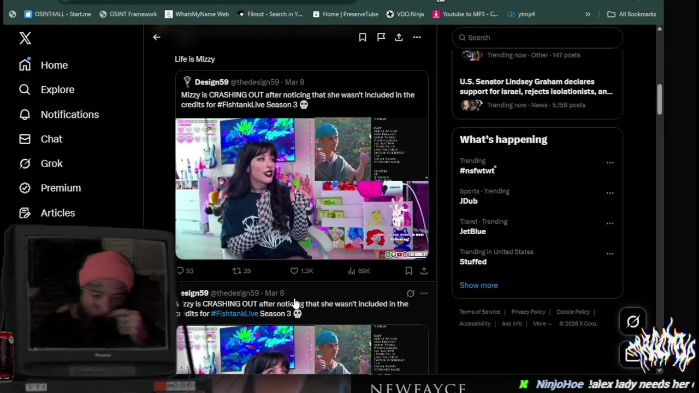Open the VDO.Ninja bookmark

click(x=405, y=14)
